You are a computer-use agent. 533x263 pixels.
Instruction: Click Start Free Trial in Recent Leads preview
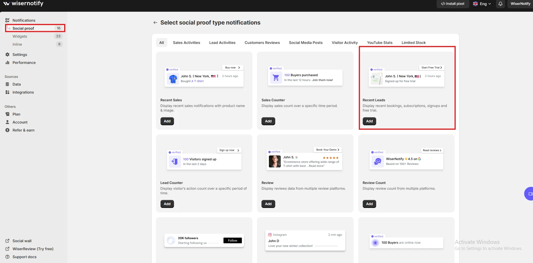pos(431,68)
